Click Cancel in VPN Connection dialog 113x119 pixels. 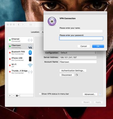point(84,46)
